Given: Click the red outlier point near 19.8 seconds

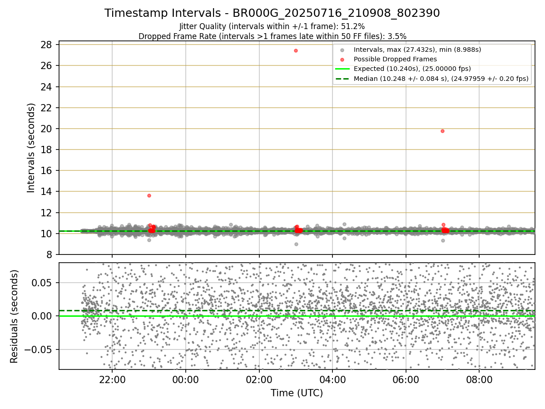Looking at the screenshot, I should click(x=442, y=131).
